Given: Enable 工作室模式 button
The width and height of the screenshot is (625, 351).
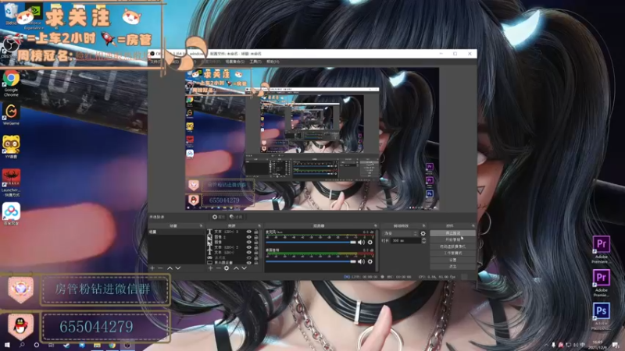Looking at the screenshot, I should tap(453, 253).
